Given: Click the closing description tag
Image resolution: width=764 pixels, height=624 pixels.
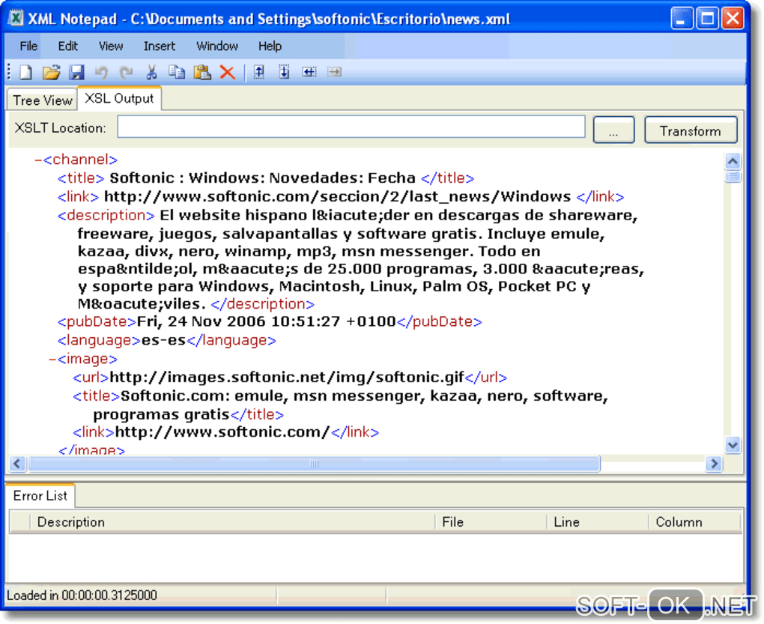Looking at the screenshot, I should (x=263, y=304).
